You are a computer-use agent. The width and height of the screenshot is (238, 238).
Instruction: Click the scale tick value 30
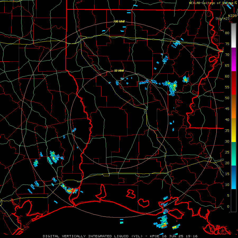point(227,141)
